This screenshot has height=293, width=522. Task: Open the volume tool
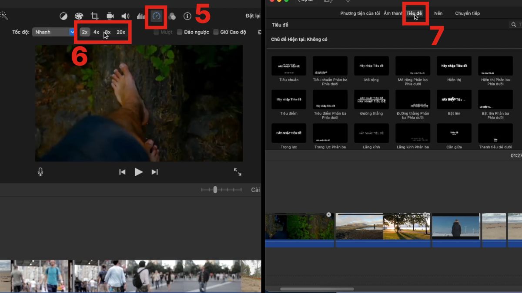click(125, 16)
